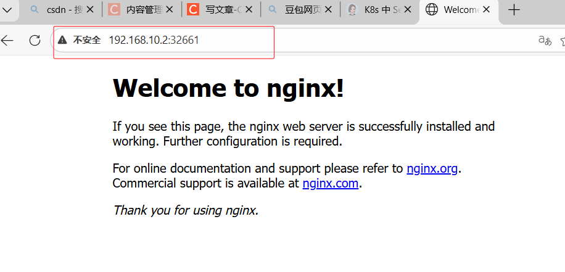Viewport: 565px width, 272px height.
Task: Click the 'Thank you for using nginx.' text
Action: coord(186,210)
